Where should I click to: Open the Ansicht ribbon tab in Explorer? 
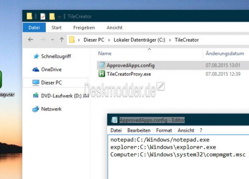115,27
